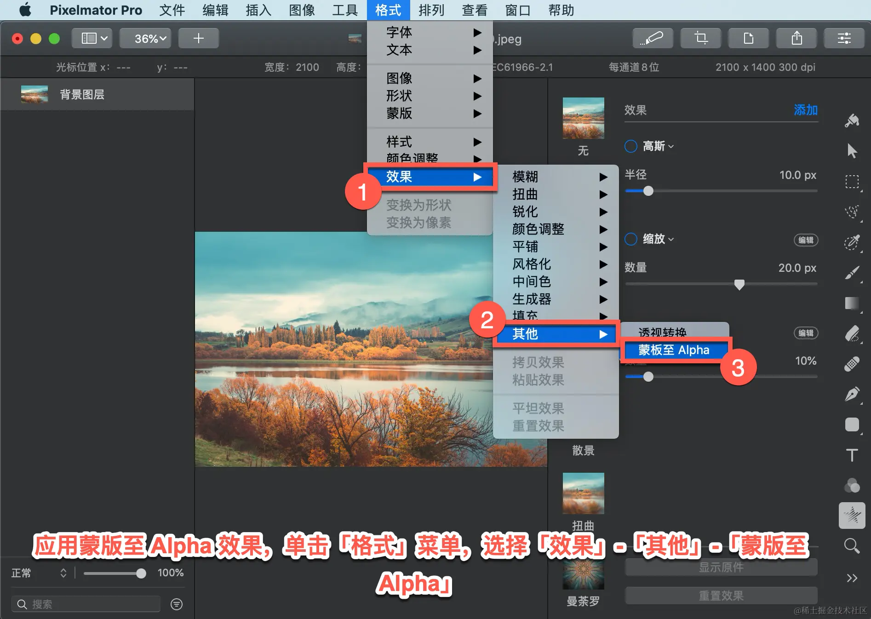This screenshot has width=871, height=619.
Task: Select the rounded rectangle Shape tool
Action: point(852,424)
